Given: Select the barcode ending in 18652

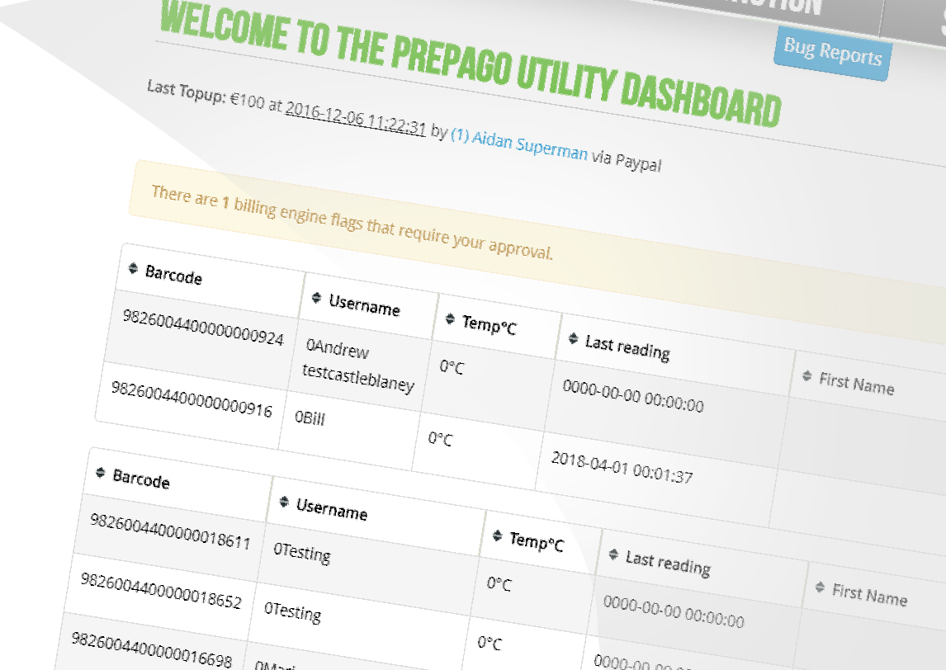Looking at the screenshot, I should [x=161, y=591].
